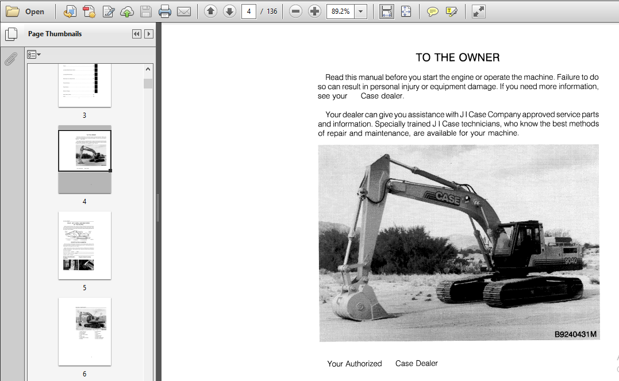Click the email envelope icon
The image size is (619, 381).
(x=183, y=11)
